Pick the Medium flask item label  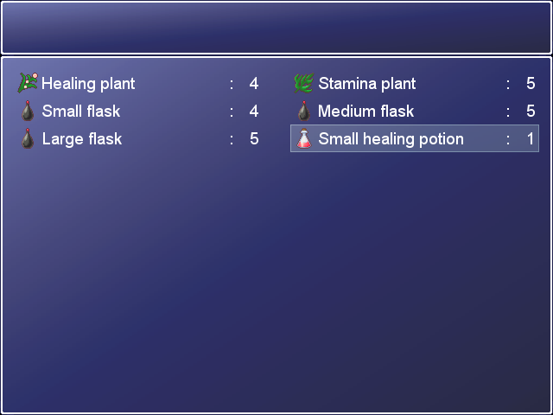[365, 112]
